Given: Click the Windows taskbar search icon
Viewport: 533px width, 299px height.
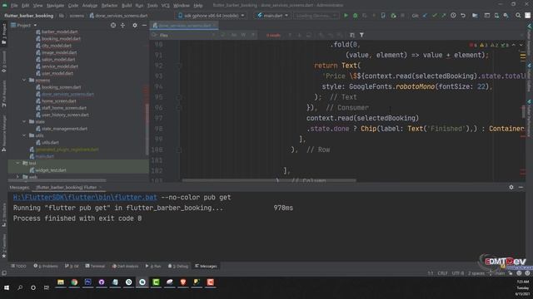Looking at the screenshot, I should click(x=20, y=287).
